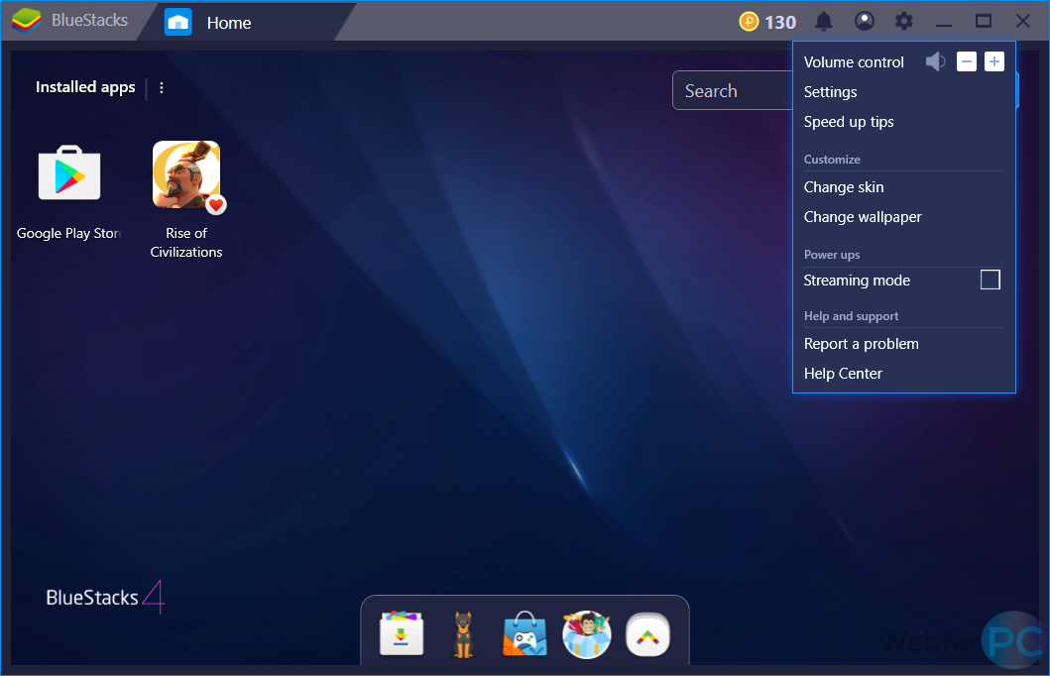Close the BlueStacks window
The height and width of the screenshot is (676, 1050).
click(1022, 22)
